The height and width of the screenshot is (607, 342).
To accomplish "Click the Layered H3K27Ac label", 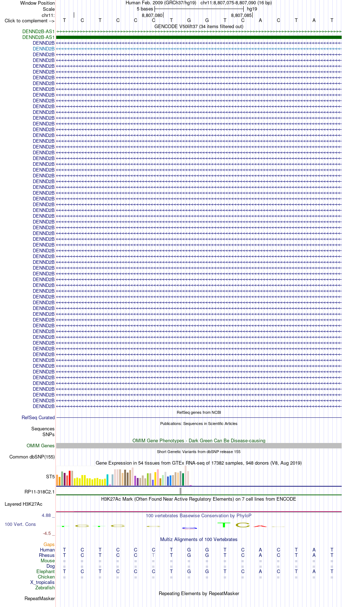I will point(23,504).
